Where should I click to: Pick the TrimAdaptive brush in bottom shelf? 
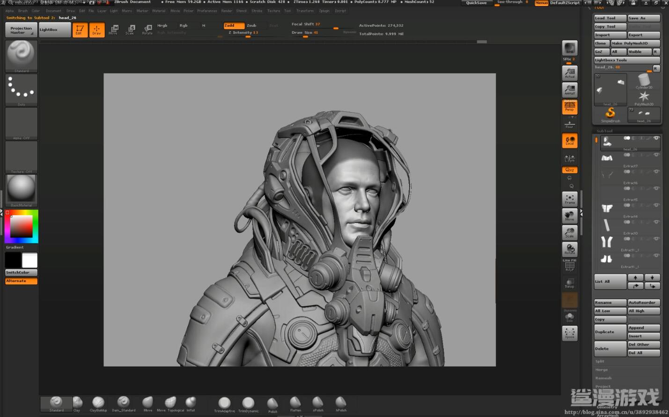(224, 404)
